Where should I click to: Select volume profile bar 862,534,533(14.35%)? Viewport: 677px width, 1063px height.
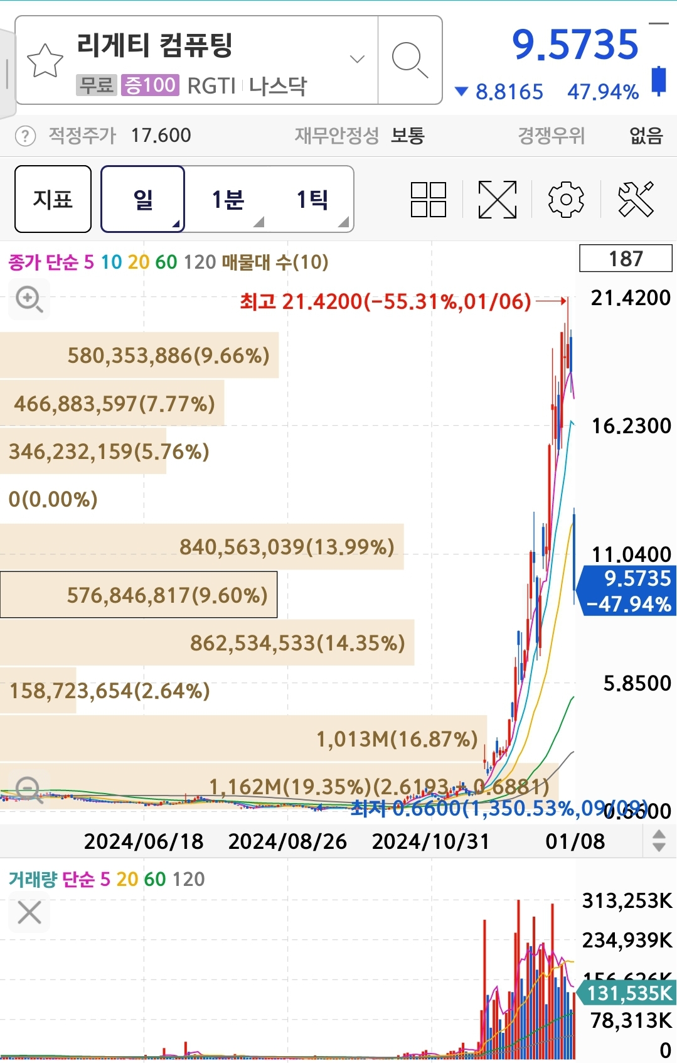[207, 642]
